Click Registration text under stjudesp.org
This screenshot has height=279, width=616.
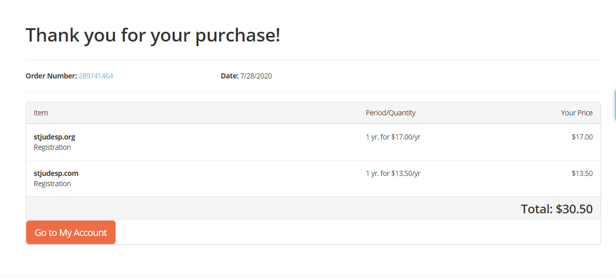52,147
